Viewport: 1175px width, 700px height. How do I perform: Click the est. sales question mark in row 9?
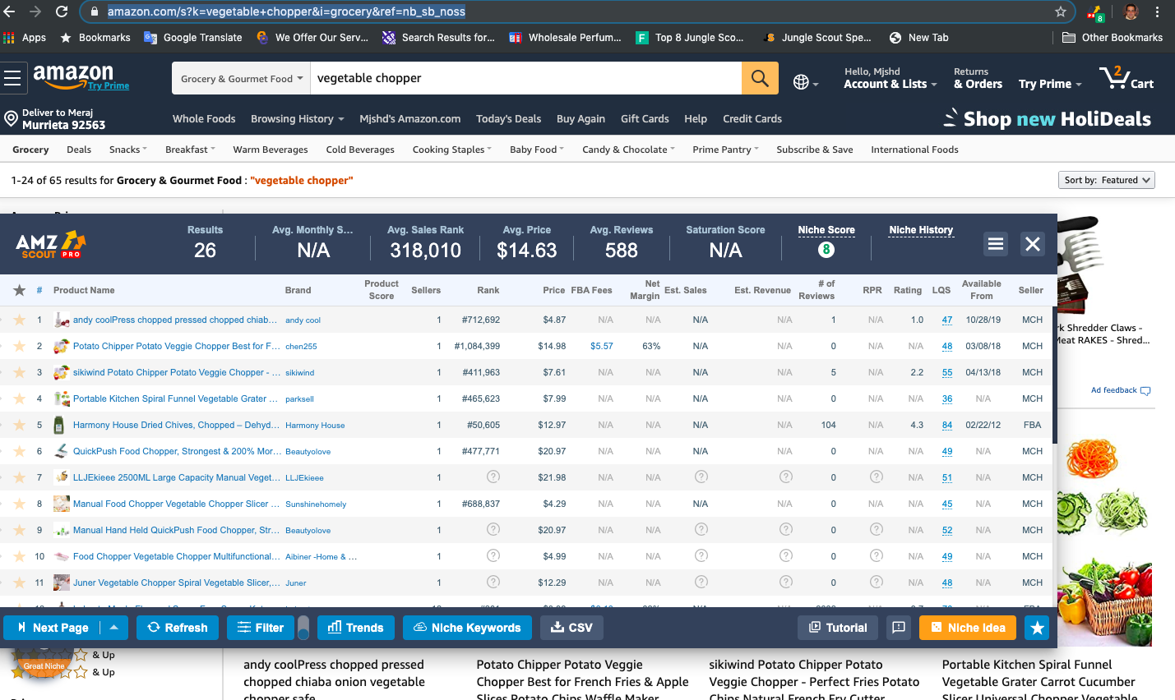tap(701, 530)
